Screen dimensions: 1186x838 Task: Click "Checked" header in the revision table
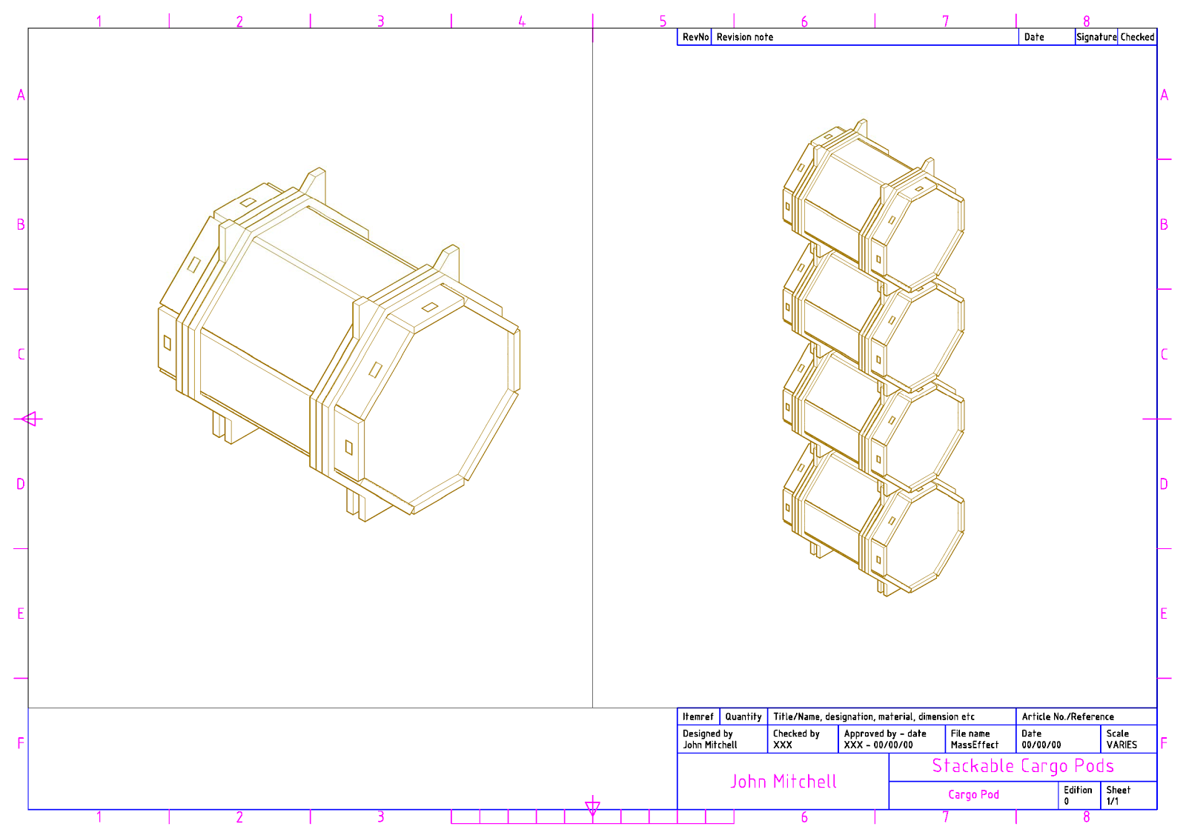1137,37
